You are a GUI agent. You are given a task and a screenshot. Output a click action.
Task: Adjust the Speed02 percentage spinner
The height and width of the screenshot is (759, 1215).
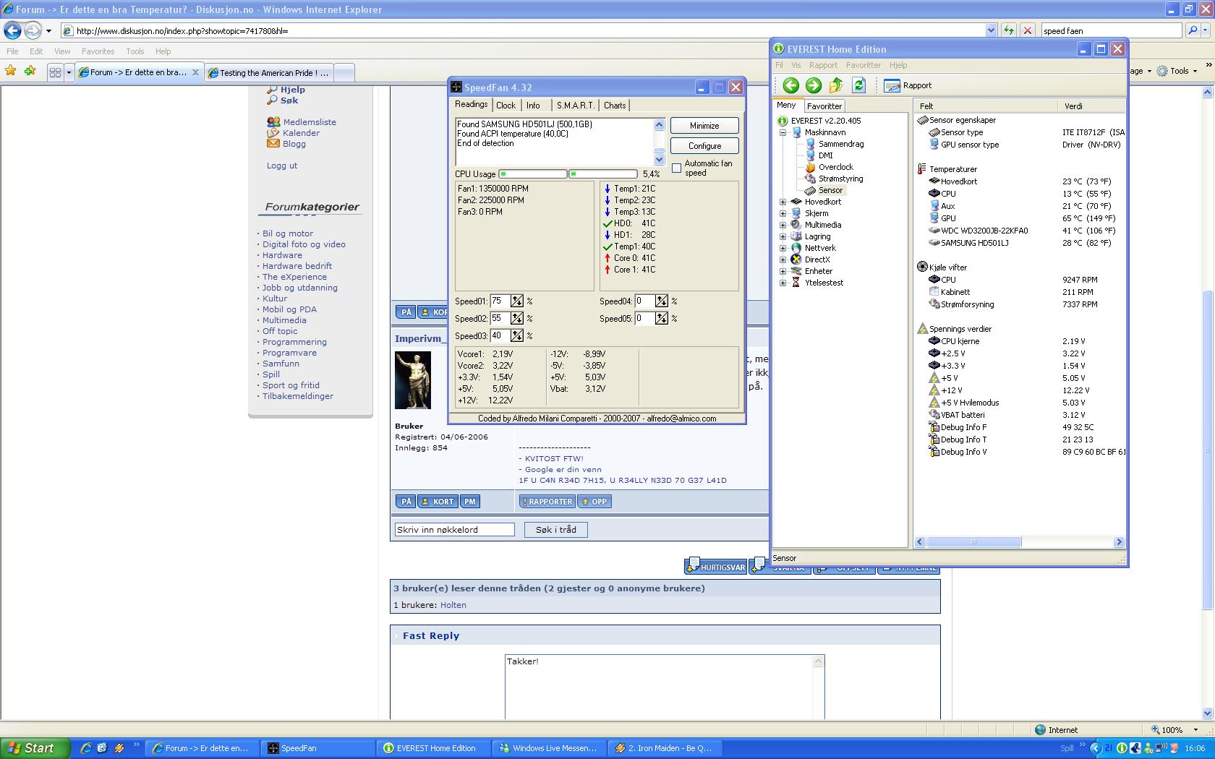[517, 318]
